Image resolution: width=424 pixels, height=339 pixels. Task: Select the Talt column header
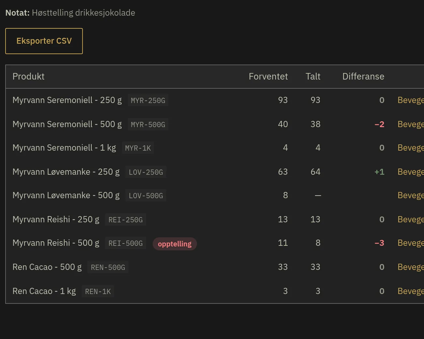pos(313,76)
